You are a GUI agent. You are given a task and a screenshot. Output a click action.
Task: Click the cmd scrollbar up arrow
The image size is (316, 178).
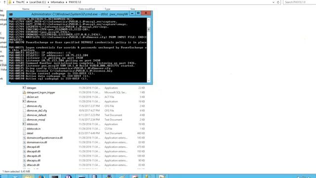point(149,20)
